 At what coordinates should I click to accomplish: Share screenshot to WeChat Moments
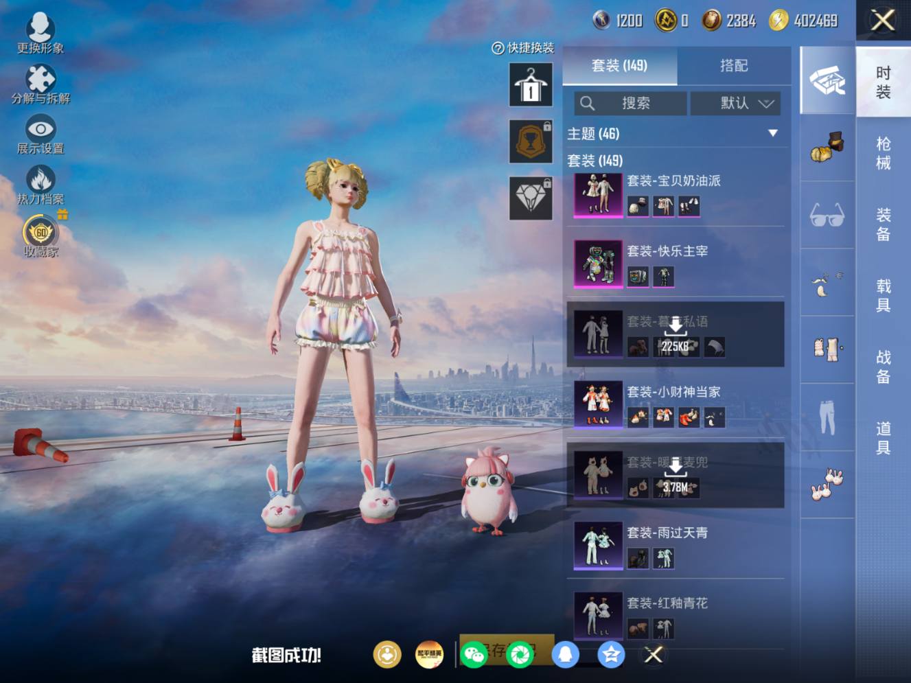520,655
